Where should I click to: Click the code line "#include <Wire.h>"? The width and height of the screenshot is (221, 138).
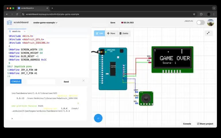21,36
